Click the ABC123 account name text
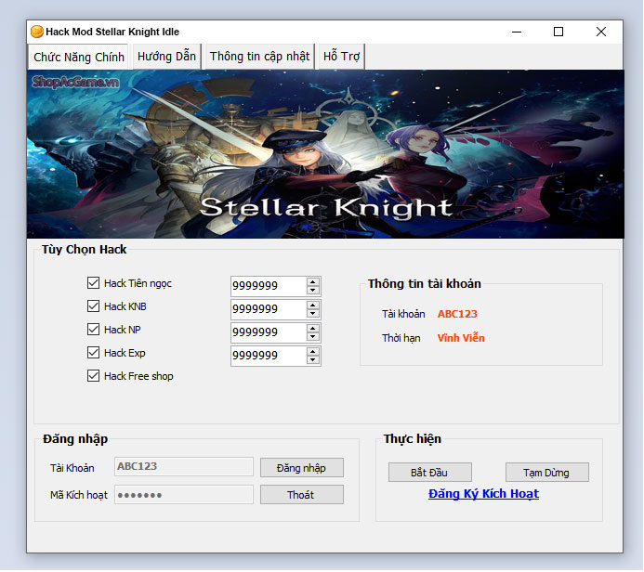The image size is (644, 572). tap(457, 314)
